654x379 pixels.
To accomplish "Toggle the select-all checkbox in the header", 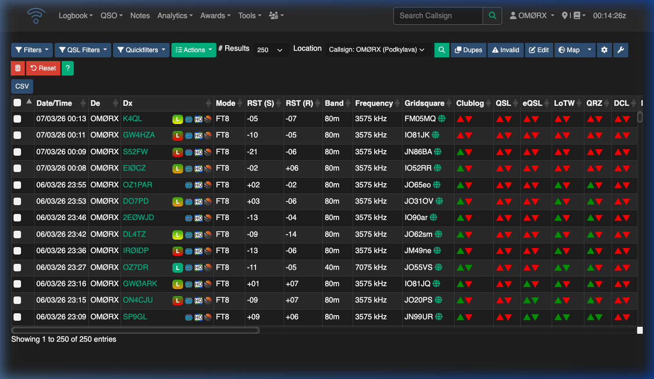I will click(x=17, y=102).
